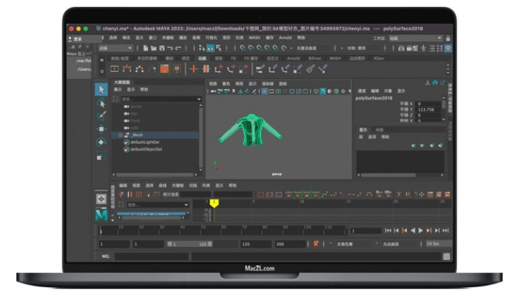
Task: Go to the end of playback range
Action: [x=446, y=231]
